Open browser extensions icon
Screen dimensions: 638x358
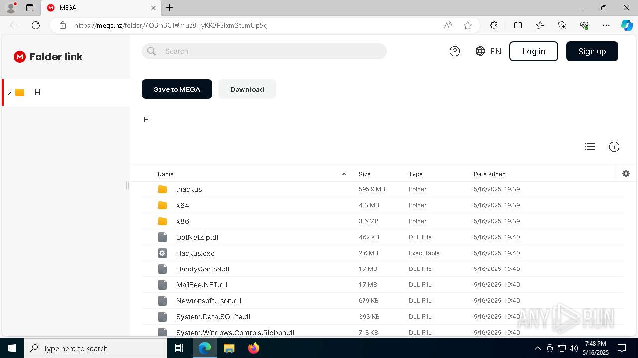(x=494, y=25)
